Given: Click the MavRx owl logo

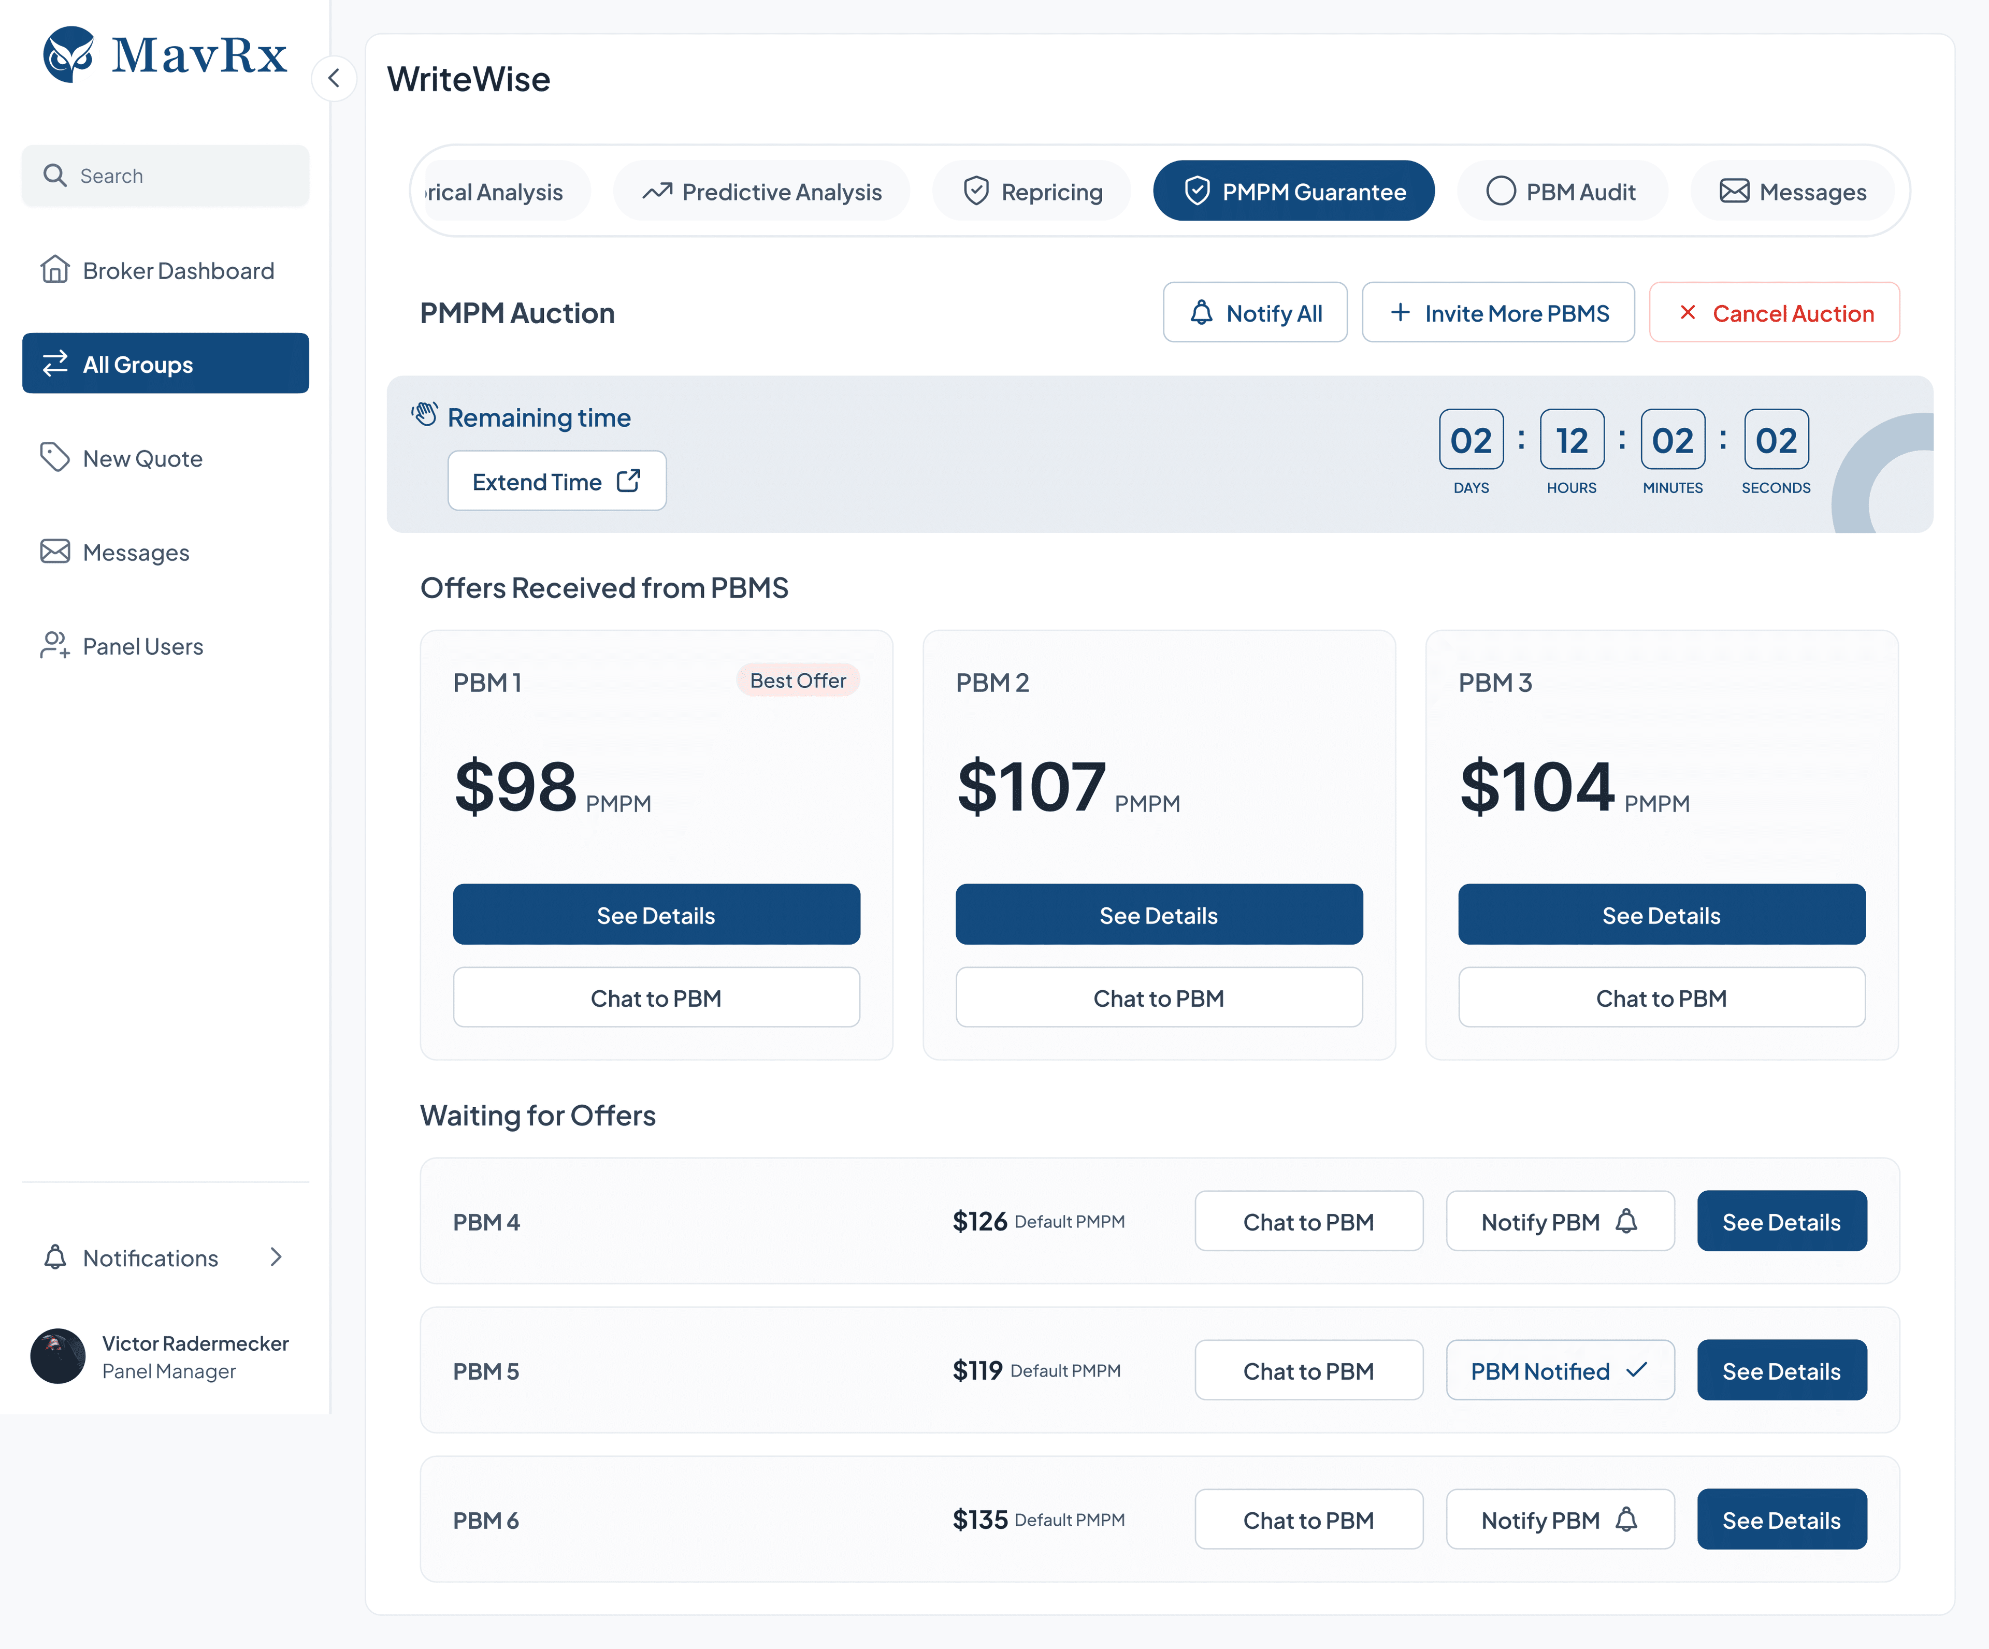Looking at the screenshot, I should tap(68, 54).
